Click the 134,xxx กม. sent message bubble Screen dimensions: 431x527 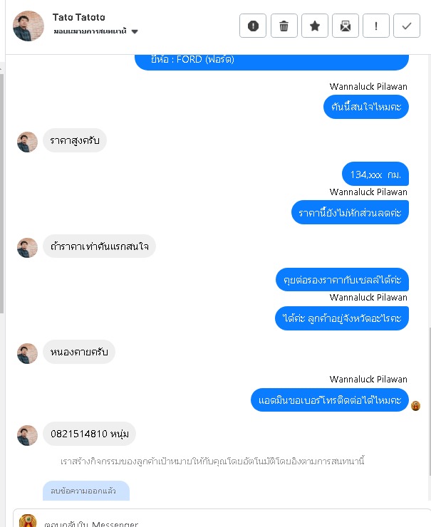375,174
